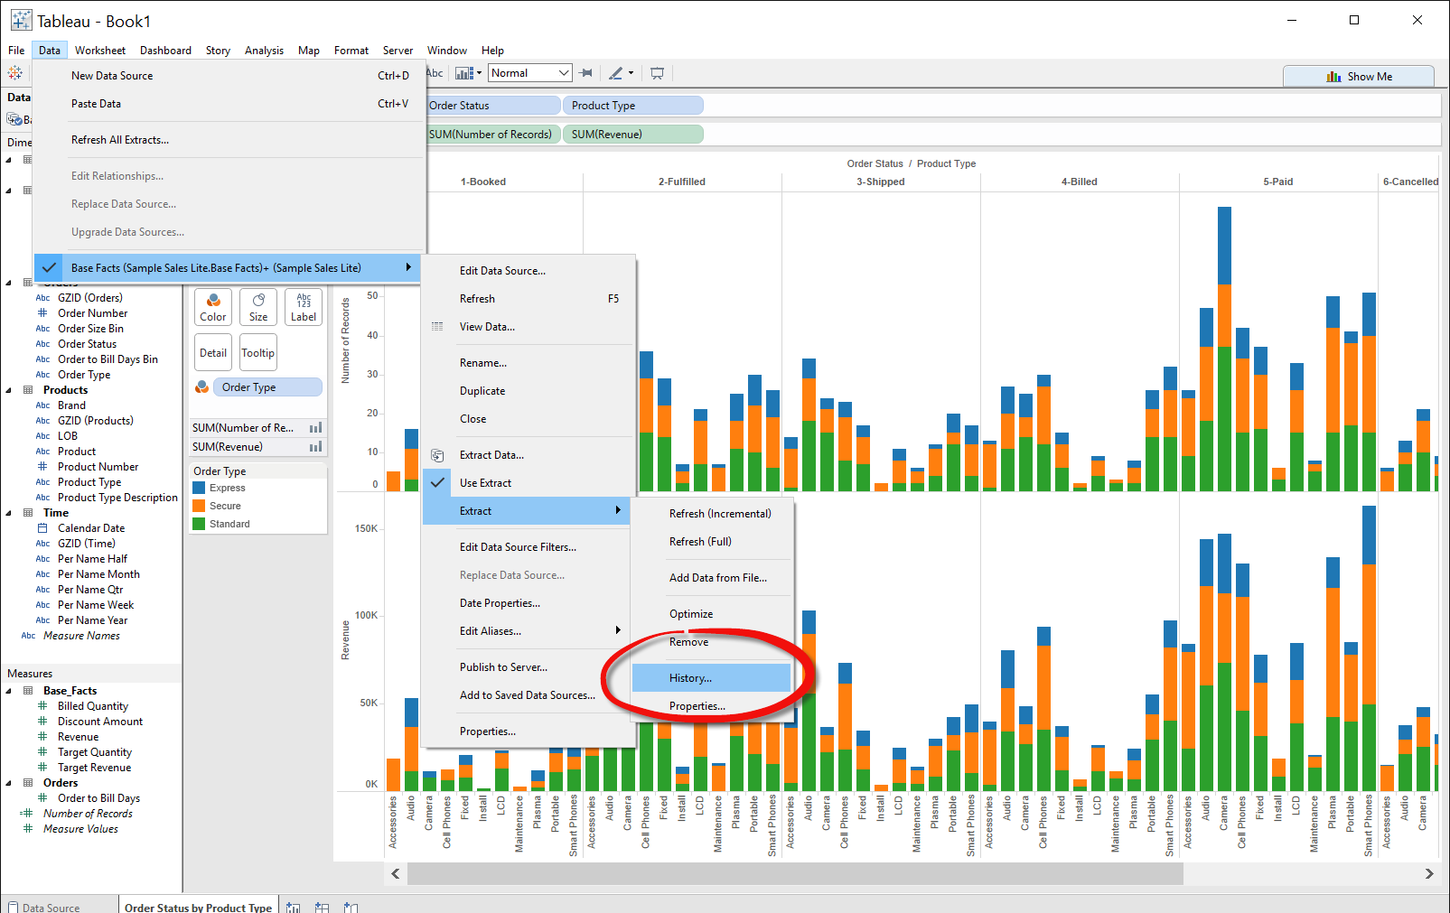Click the New Dashboard tab icon
The height and width of the screenshot is (913, 1450).
point(322,907)
